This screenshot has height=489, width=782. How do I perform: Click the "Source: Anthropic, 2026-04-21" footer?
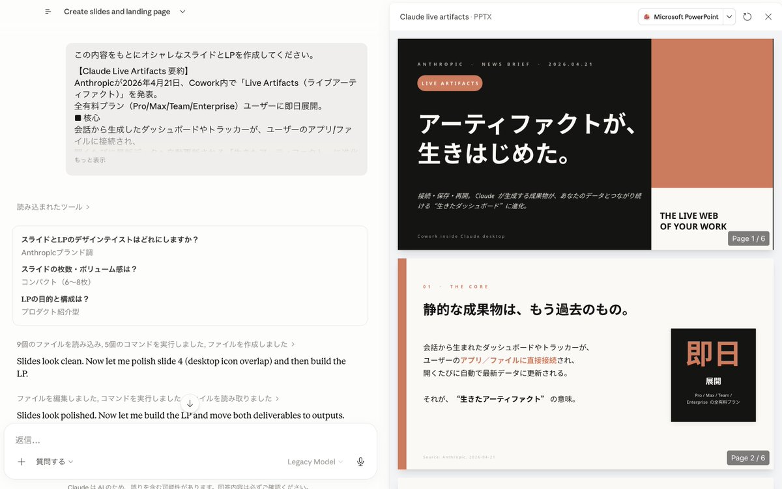[x=457, y=456]
